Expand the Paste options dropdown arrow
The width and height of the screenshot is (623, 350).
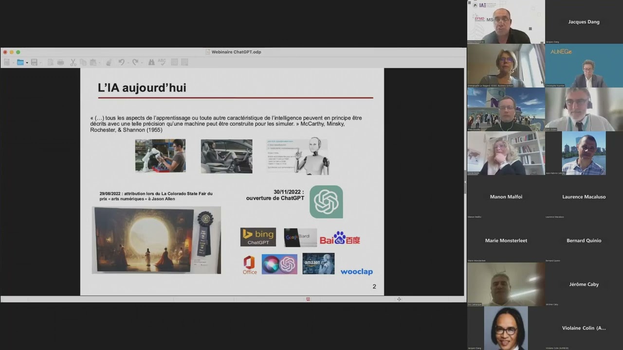pos(99,63)
